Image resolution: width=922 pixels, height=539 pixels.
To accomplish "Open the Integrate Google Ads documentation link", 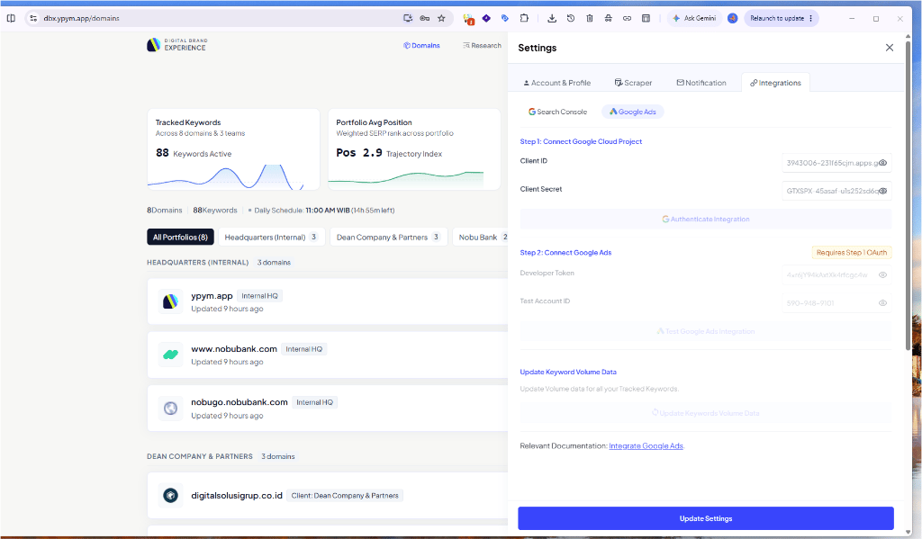I will coord(646,446).
